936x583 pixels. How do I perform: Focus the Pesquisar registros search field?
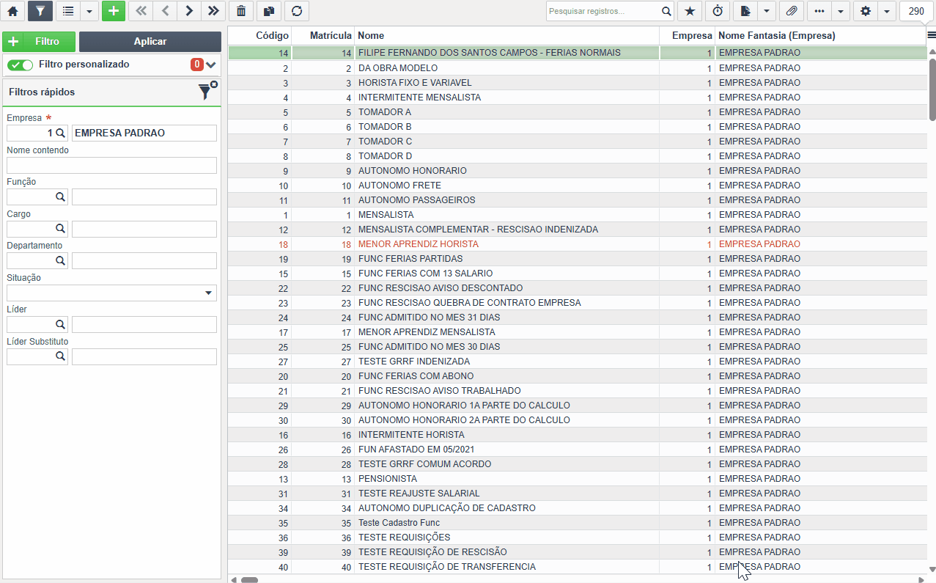tap(602, 11)
